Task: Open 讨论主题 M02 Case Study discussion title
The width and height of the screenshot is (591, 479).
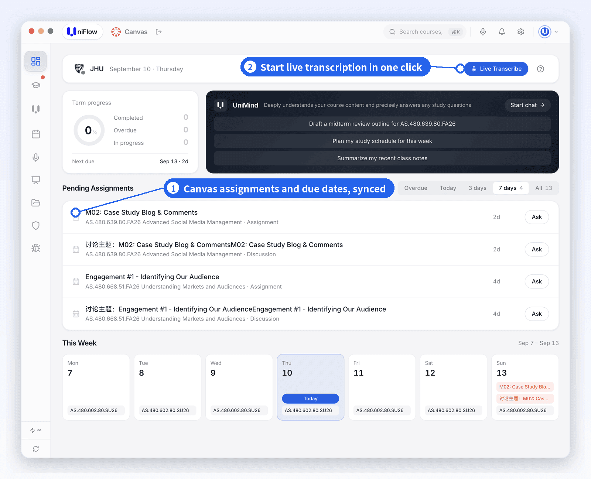Action: (214, 245)
